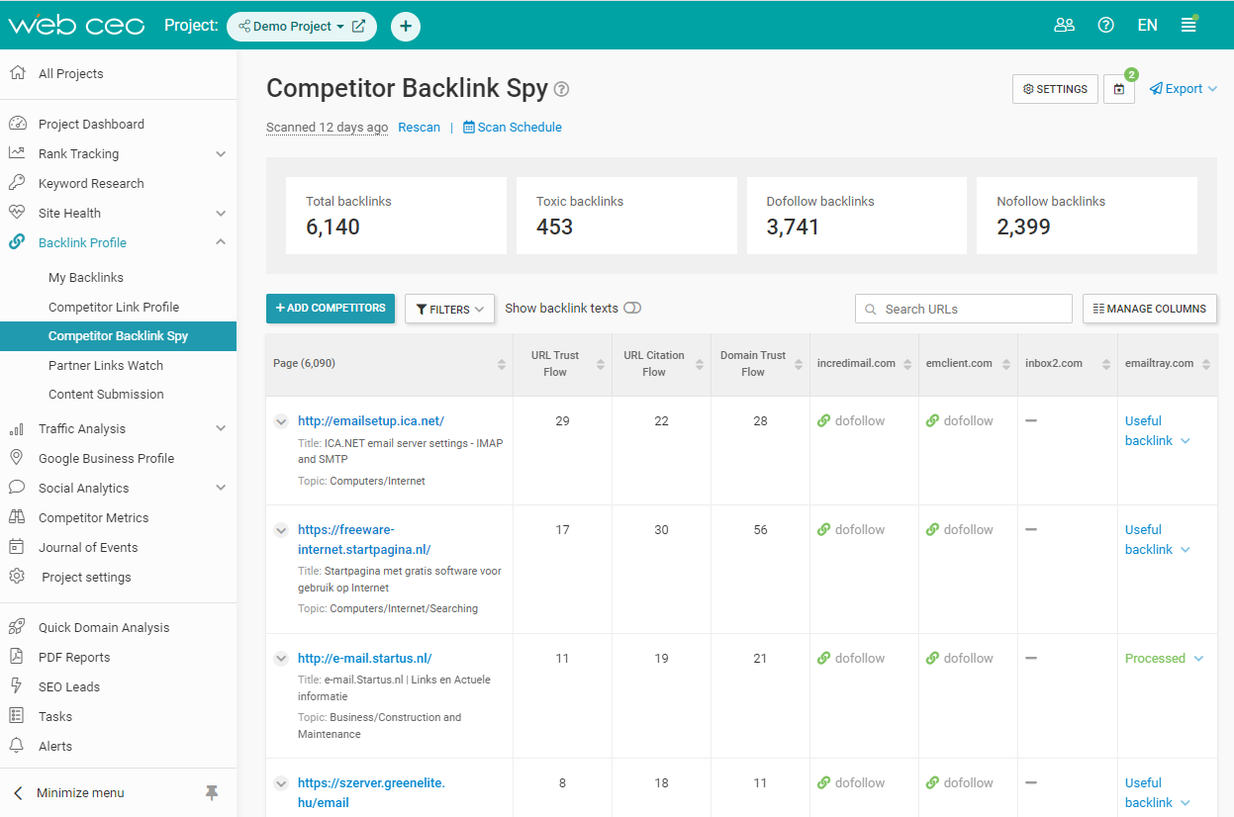Click the Rescan link
1234x817 pixels.
point(419,127)
